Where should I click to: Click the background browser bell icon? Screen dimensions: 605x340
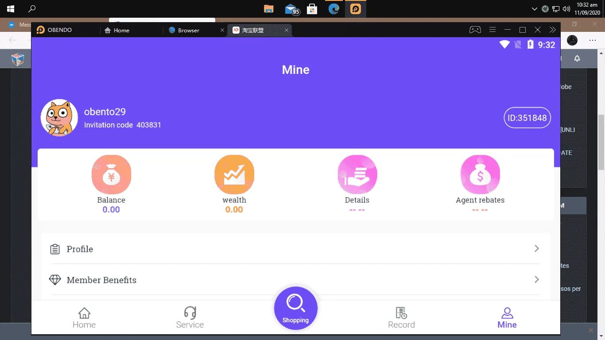577,58
